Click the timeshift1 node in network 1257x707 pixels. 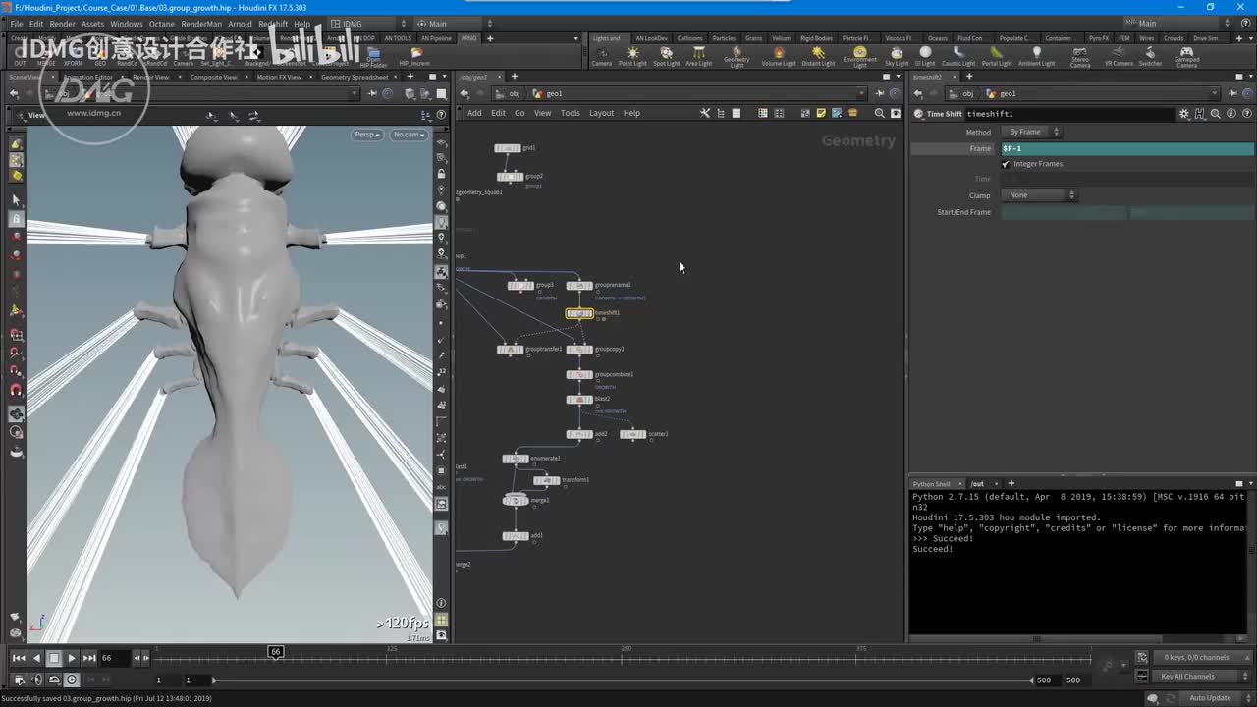(x=579, y=313)
